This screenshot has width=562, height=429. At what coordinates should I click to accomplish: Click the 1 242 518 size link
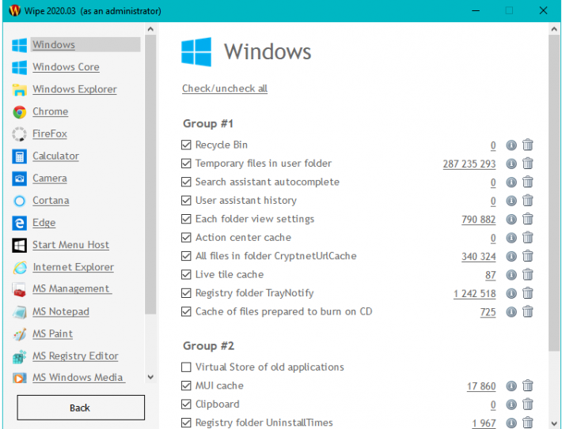(x=475, y=294)
